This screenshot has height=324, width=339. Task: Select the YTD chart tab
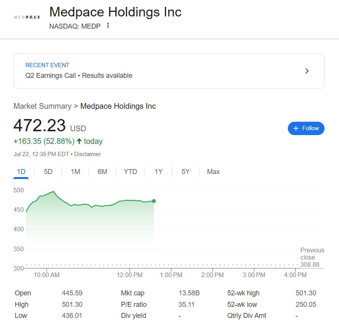pos(130,172)
